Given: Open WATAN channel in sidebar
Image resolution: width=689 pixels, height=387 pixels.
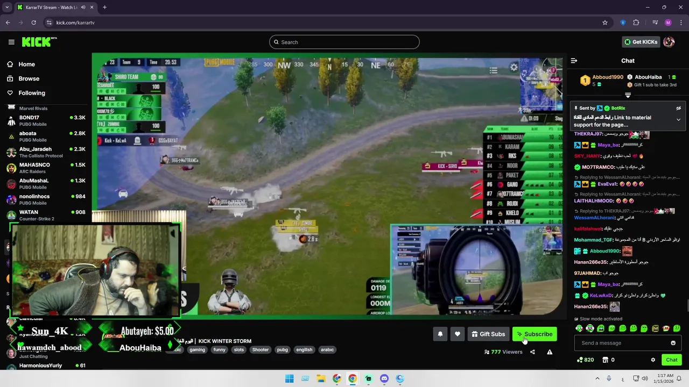Looking at the screenshot, I should 46,215.
